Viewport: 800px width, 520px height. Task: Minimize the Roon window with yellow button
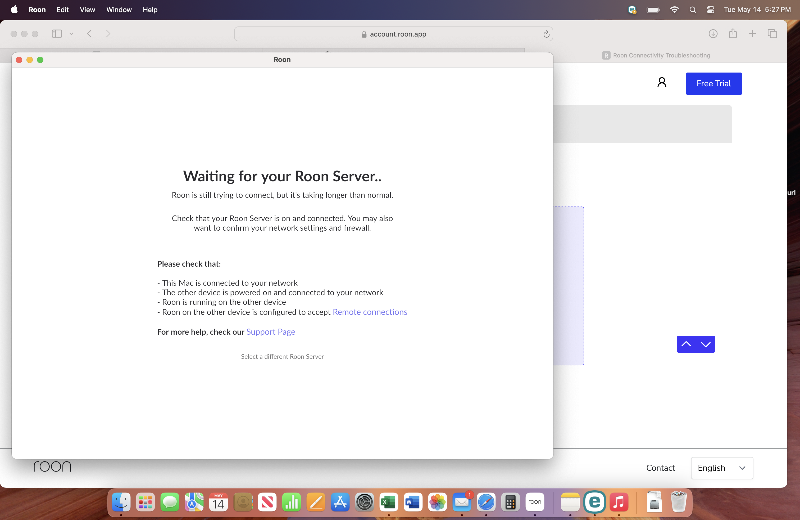[30, 60]
